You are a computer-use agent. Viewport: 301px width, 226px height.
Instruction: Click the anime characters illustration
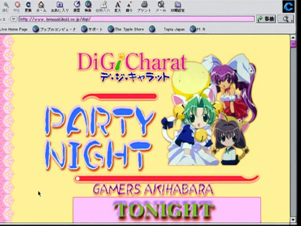pyautogui.click(x=209, y=109)
